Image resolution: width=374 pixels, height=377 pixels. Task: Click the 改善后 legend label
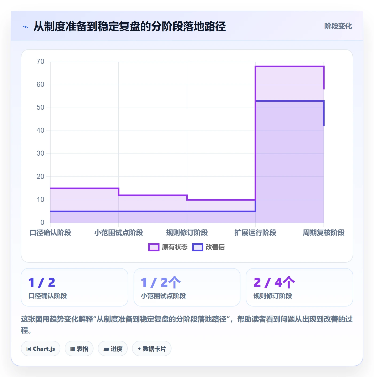click(215, 247)
